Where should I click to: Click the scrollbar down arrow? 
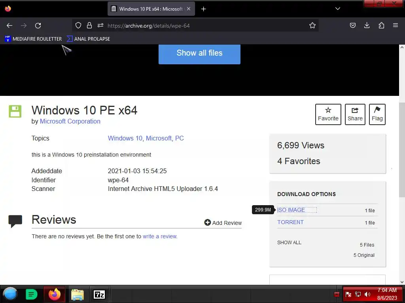[402, 282]
